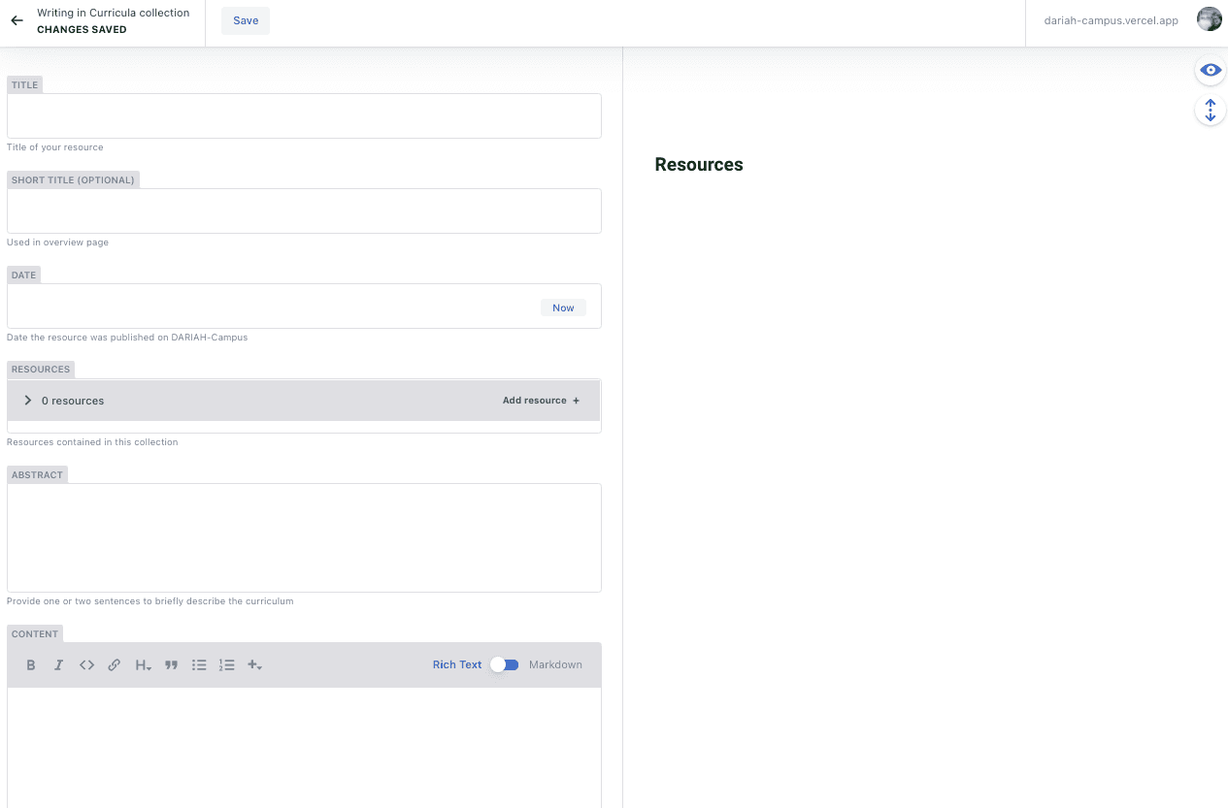Set the date with the Now button
1228x808 pixels.
click(x=563, y=307)
